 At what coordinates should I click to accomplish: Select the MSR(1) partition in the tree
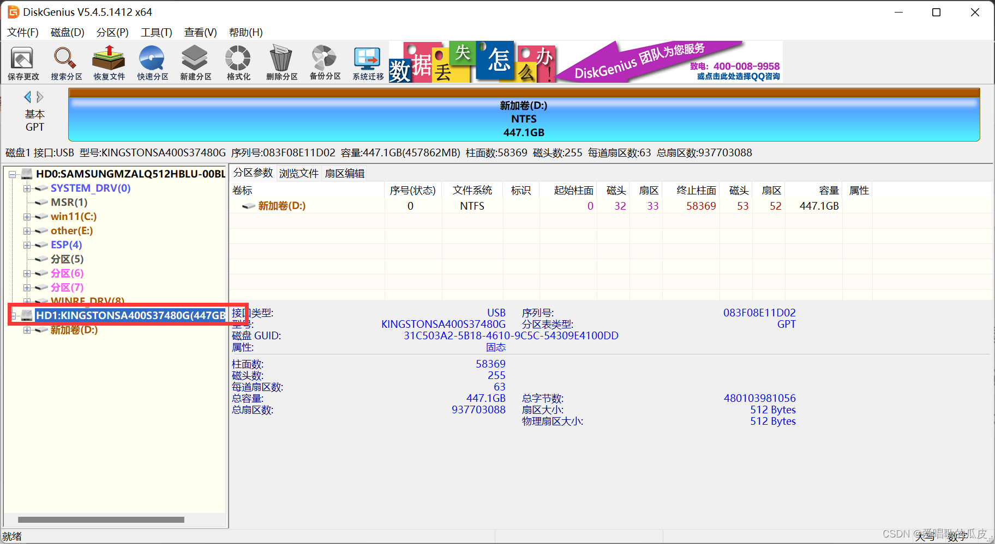(69, 203)
